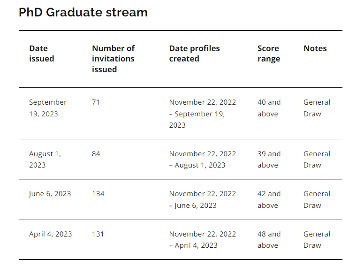Select the August 1, 2023 date cell
The width and height of the screenshot is (364, 267).
pyautogui.click(x=45, y=160)
